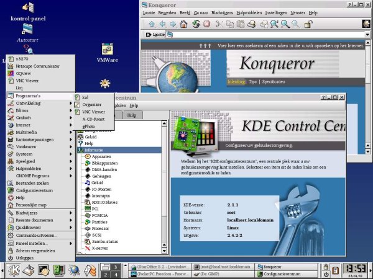This screenshot has width=373, height=279.
Task: Expand the Multimedia submenu
Action: click(x=40, y=132)
